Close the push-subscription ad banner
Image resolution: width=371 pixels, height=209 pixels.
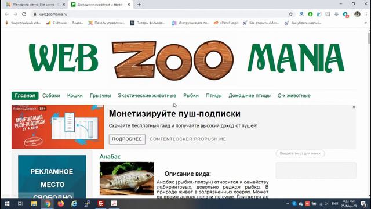[x=354, y=107]
